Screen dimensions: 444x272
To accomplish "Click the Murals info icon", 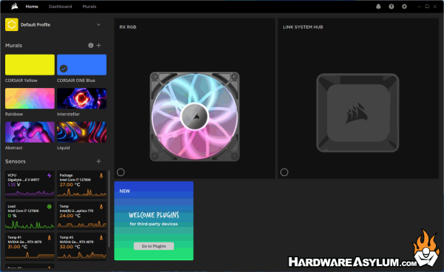I will 90,45.
